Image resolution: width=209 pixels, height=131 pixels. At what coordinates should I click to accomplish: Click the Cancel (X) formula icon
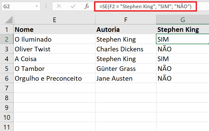click(59, 6)
